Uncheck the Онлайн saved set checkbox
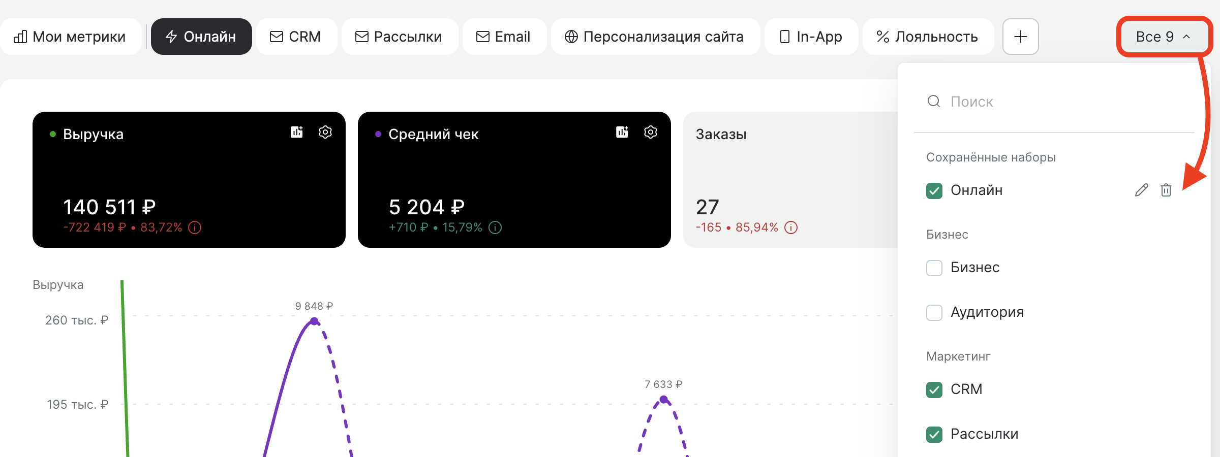 (934, 190)
